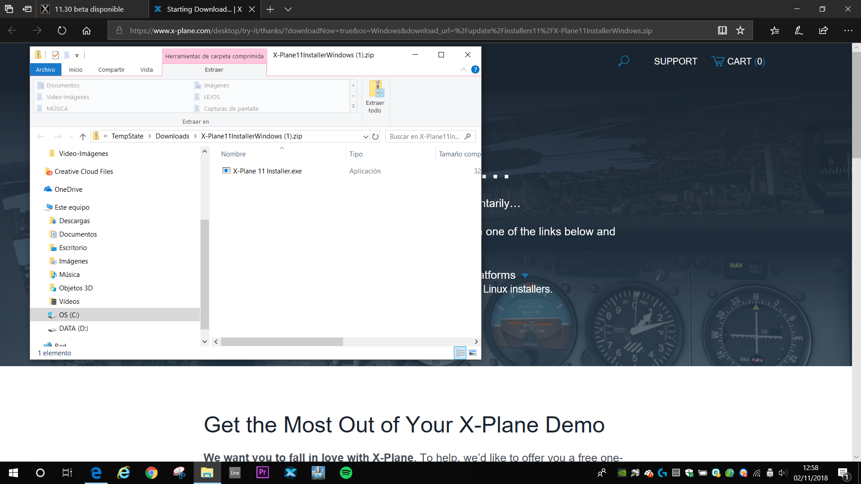The height and width of the screenshot is (484, 861).
Task: Open the Archivo menu tab
Action: (x=45, y=69)
